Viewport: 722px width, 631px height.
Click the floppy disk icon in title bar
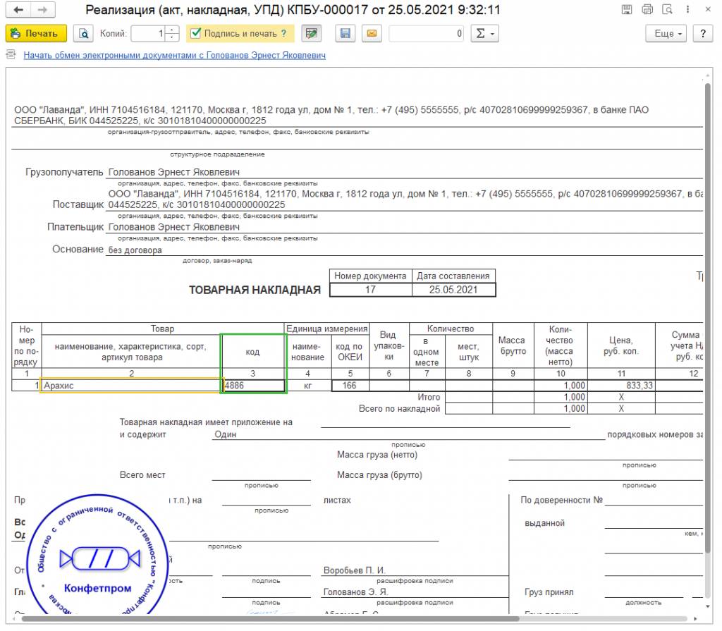(x=627, y=9)
